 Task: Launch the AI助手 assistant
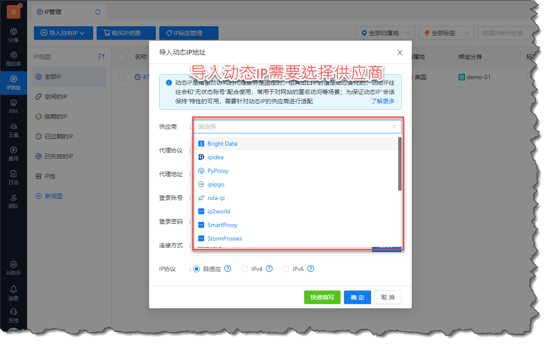pos(14,268)
